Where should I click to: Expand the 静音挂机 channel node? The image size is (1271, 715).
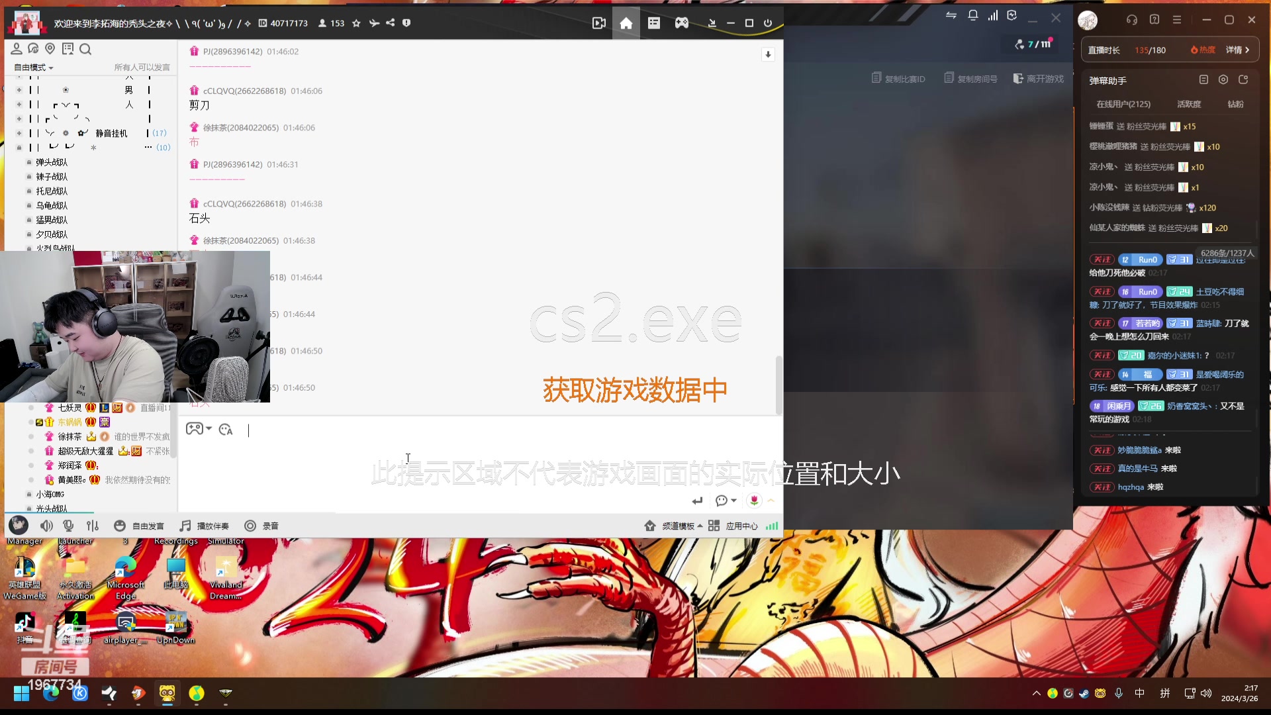19,133
